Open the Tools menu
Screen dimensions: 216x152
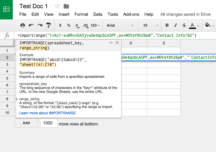pos(113,14)
